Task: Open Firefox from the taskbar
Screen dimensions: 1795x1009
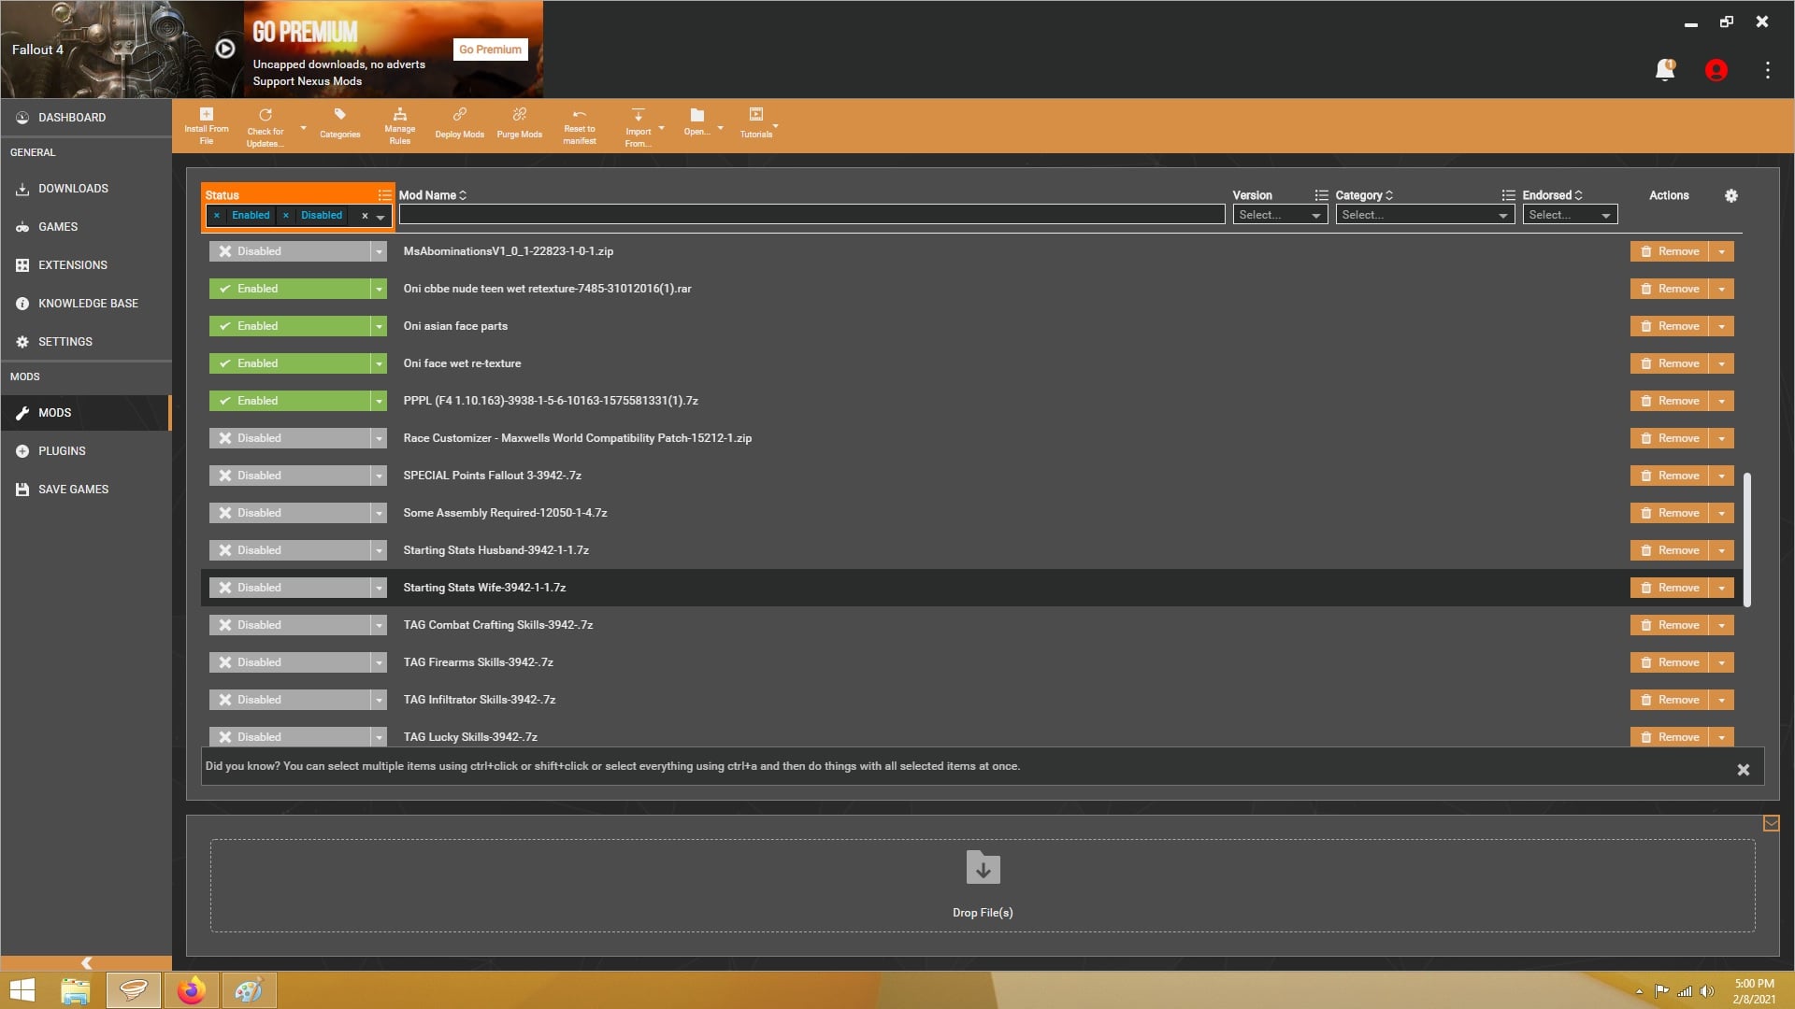Action: point(192,990)
